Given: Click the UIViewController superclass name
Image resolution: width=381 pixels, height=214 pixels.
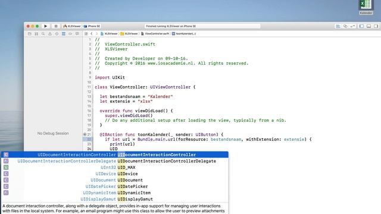Looking at the screenshot, I should 170,87.
